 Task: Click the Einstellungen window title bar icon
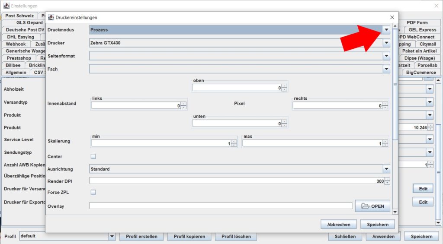coord(6,6)
